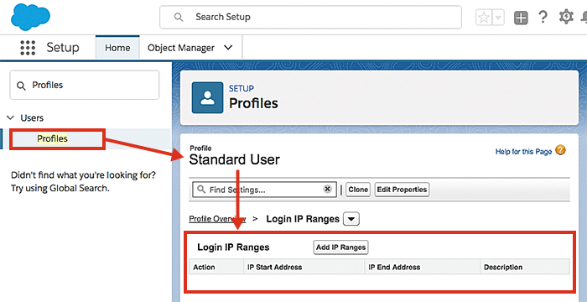Open the help question mark icon
The image size is (587, 302).
click(x=543, y=17)
